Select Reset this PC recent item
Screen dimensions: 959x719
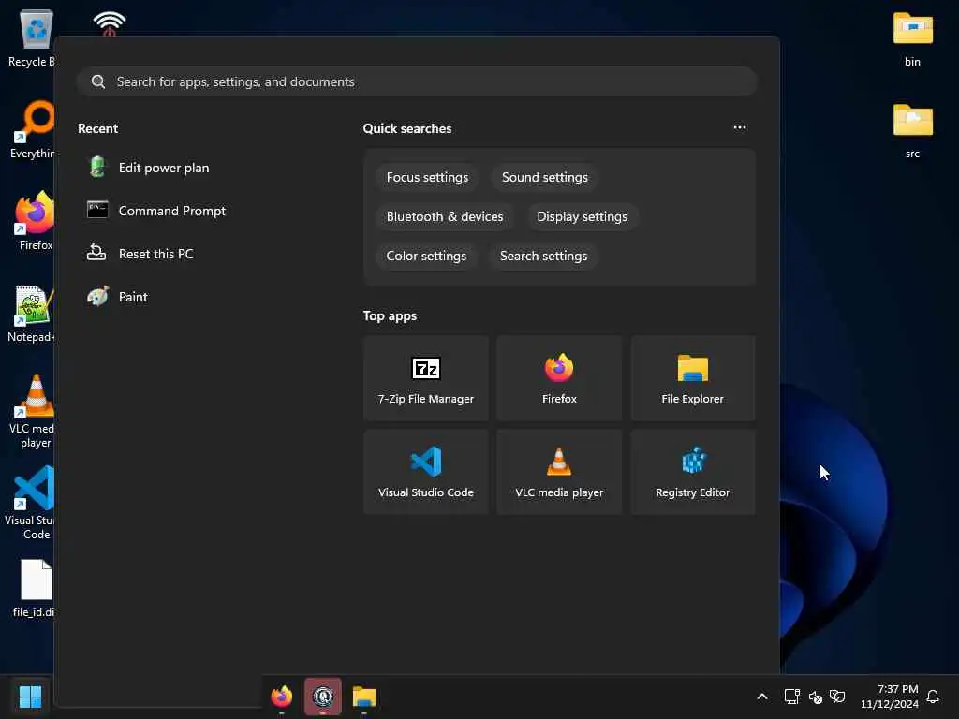[x=156, y=253]
